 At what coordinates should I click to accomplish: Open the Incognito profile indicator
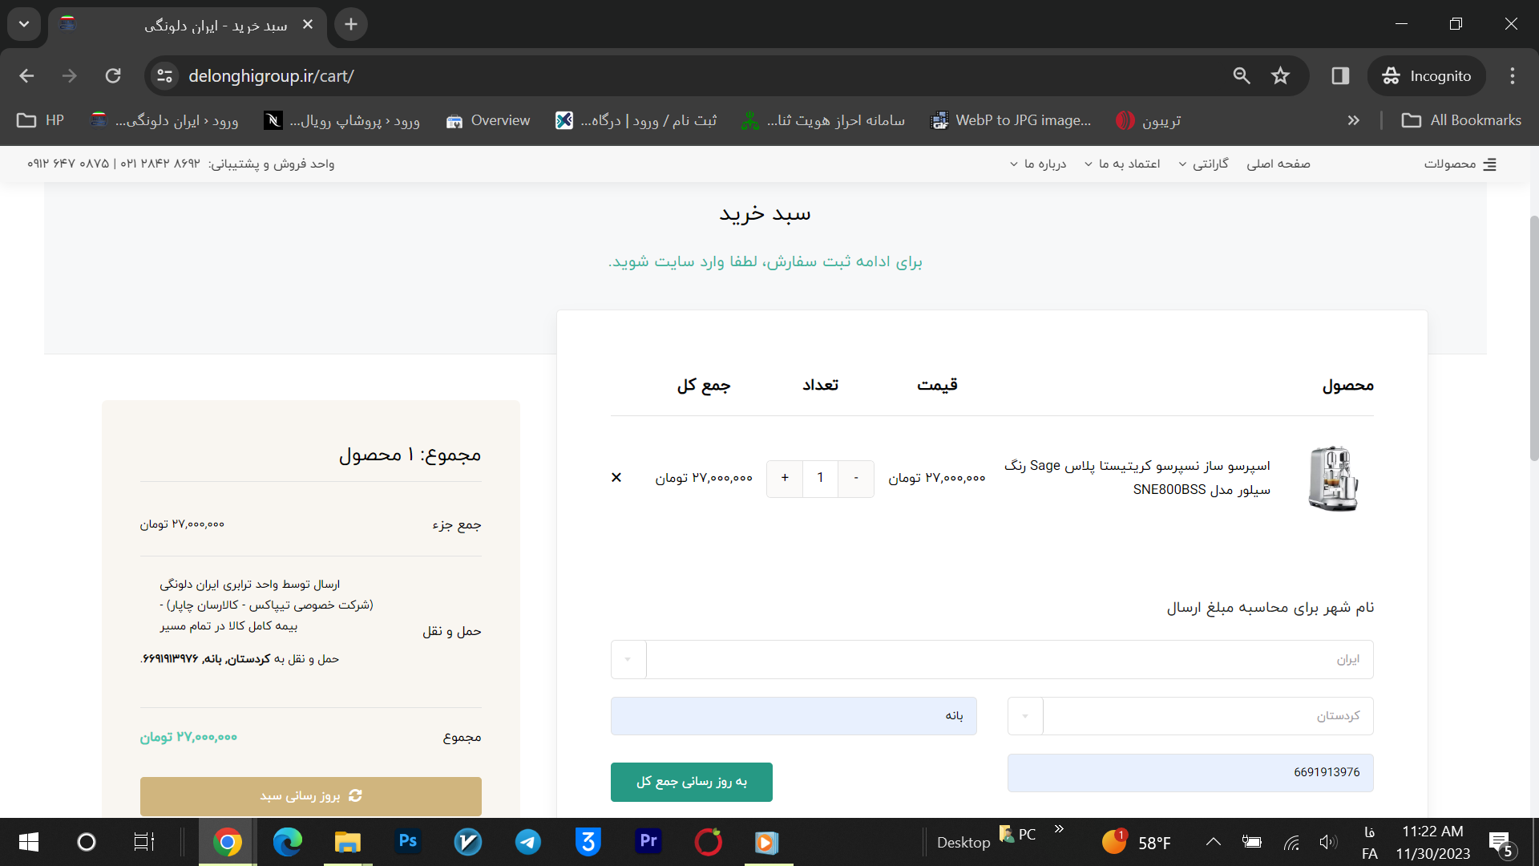(1427, 76)
